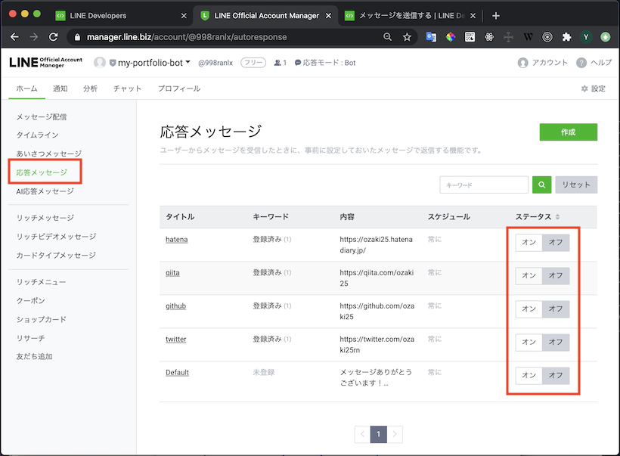Open the qiita response message link
Viewport: 620px width, 456px height.
tap(172, 272)
